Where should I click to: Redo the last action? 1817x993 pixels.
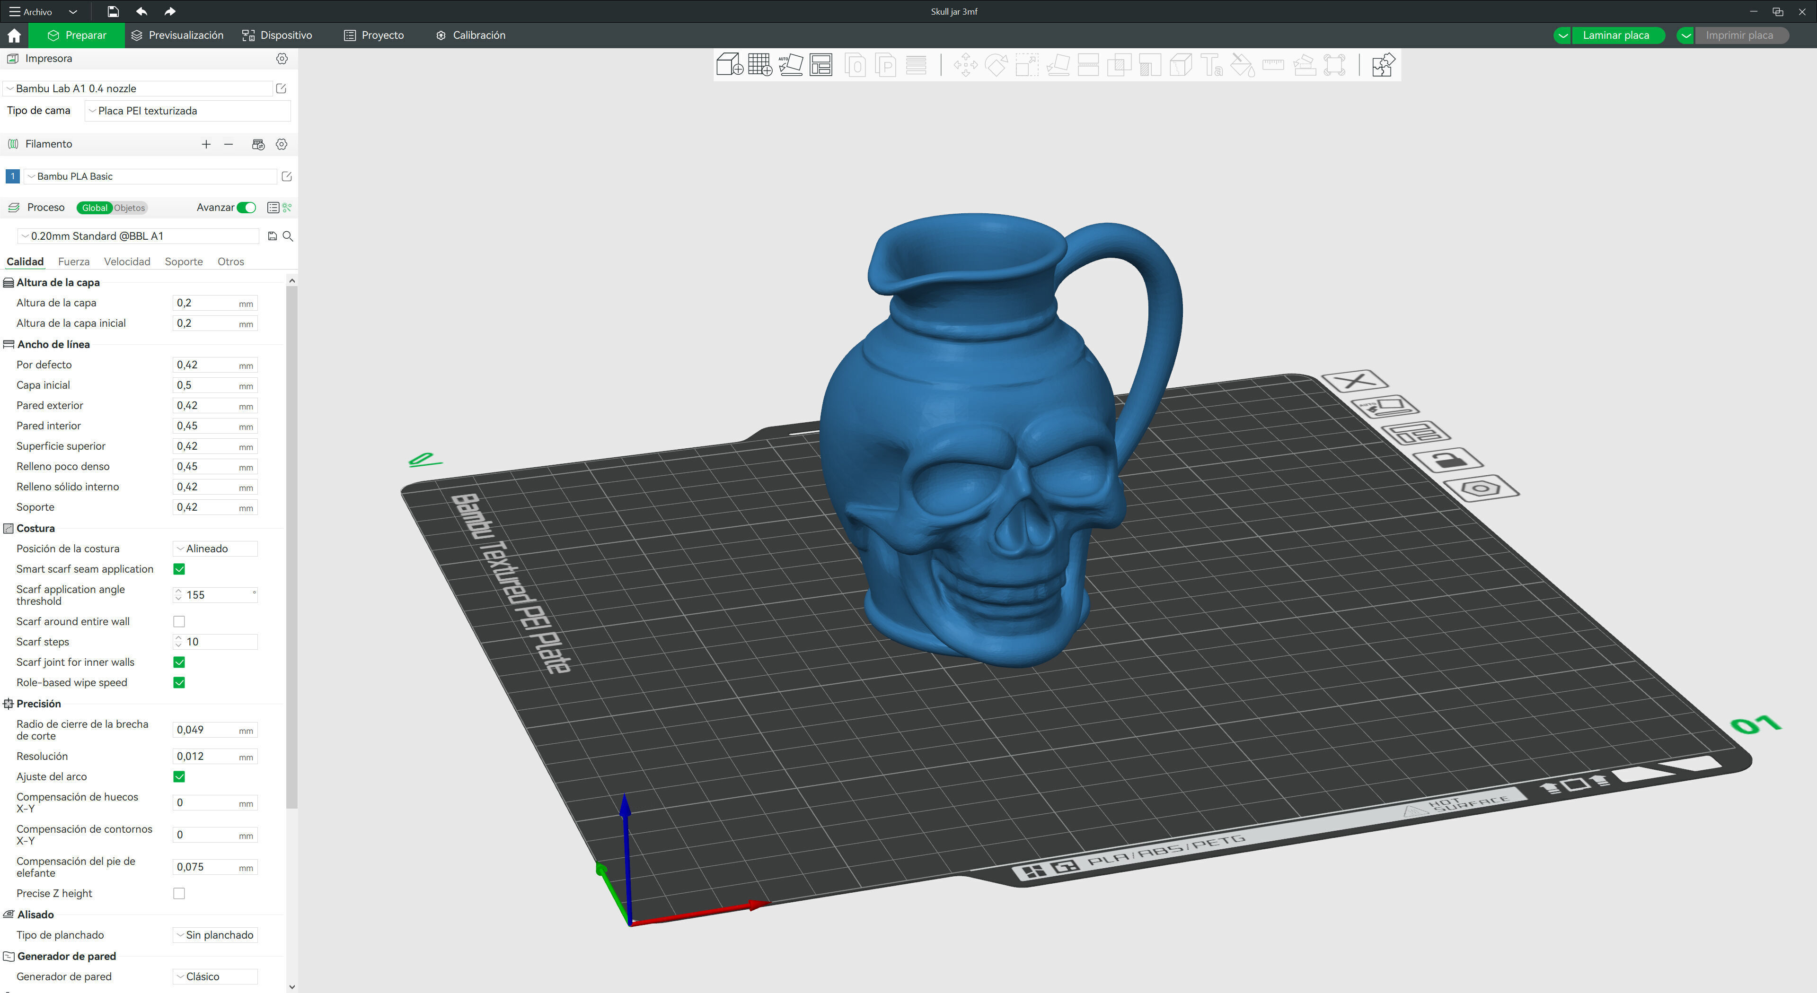tap(170, 11)
